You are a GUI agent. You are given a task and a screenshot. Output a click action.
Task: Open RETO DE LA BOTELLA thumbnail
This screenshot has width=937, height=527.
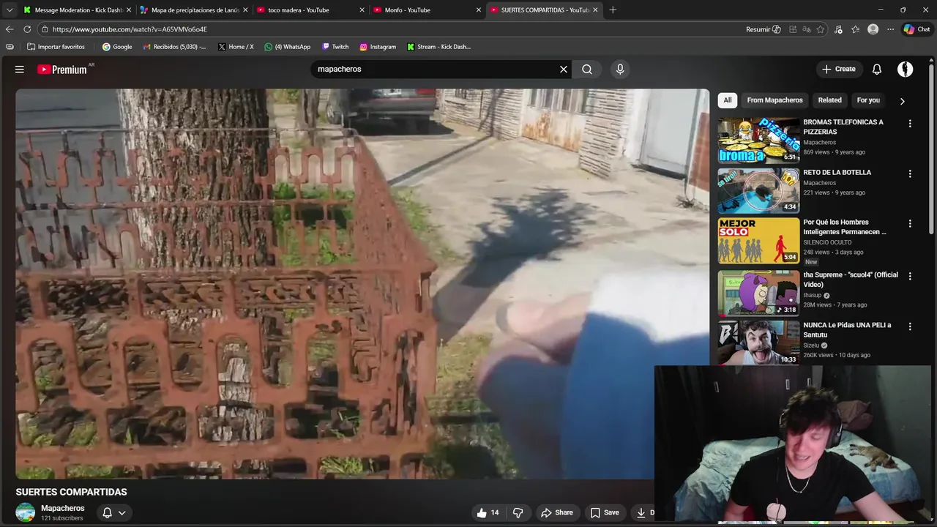coord(758,190)
